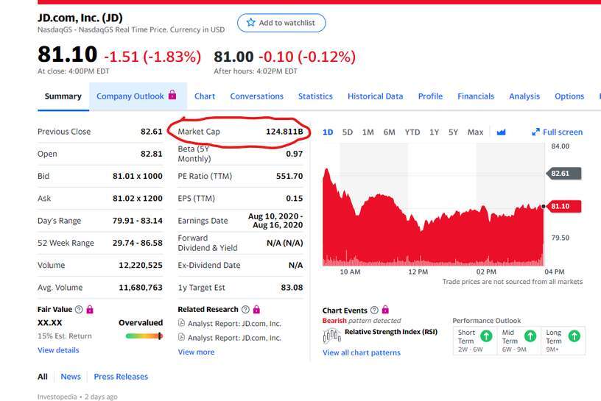Click the 1y Target Est value 83.08

pyautogui.click(x=292, y=287)
